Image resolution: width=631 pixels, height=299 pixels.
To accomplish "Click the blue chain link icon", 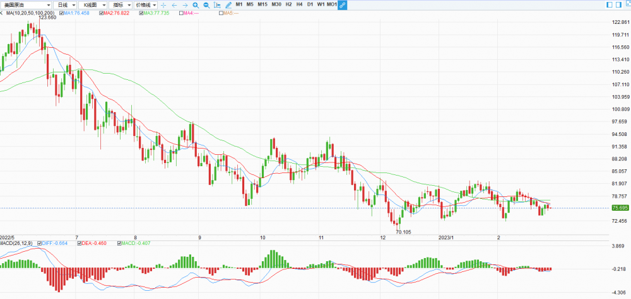I will point(343,5).
